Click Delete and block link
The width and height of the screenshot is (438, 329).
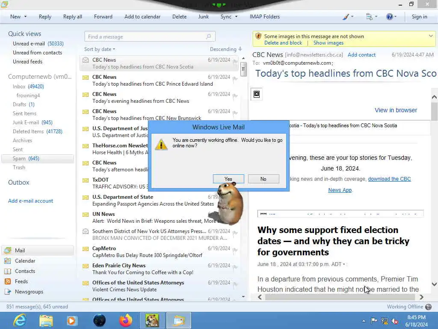coord(283,43)
